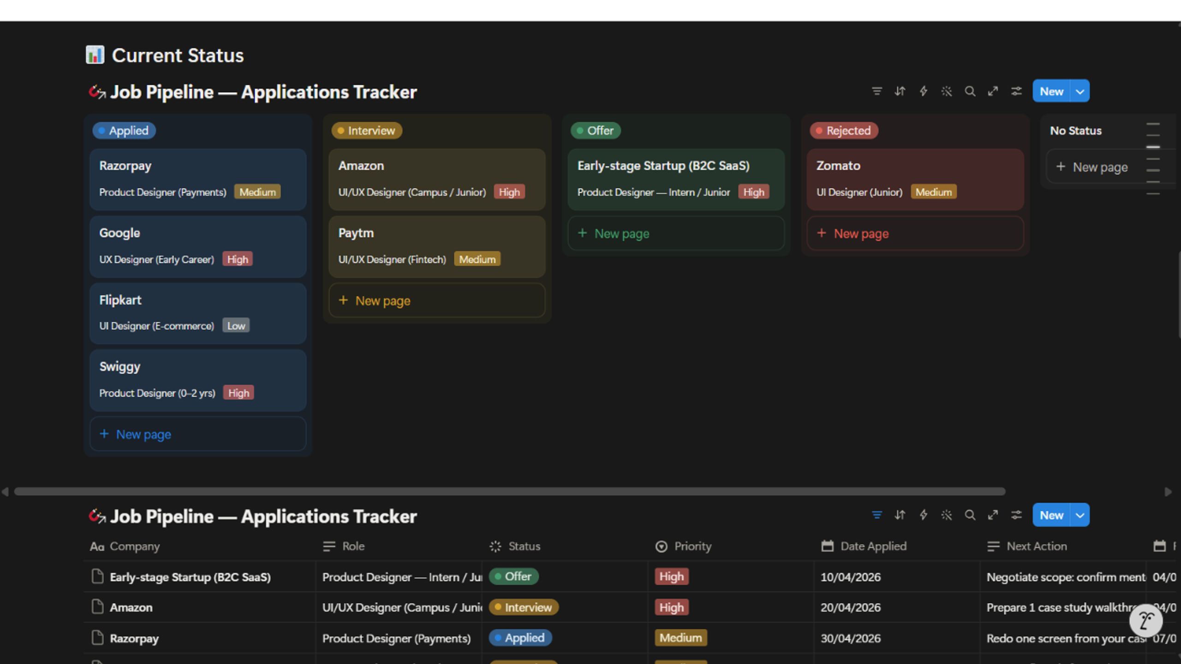This screenshot has height=664, width=1181.
Task: Add a new page in Interview column
Action: [x=437, y=301]
